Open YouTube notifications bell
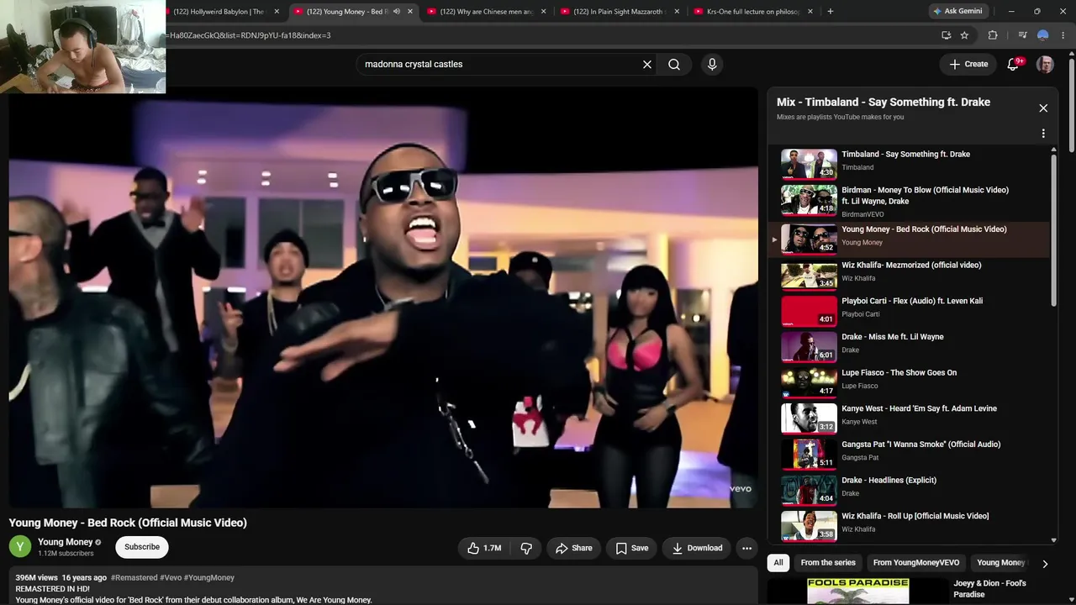 [1014, 64]
